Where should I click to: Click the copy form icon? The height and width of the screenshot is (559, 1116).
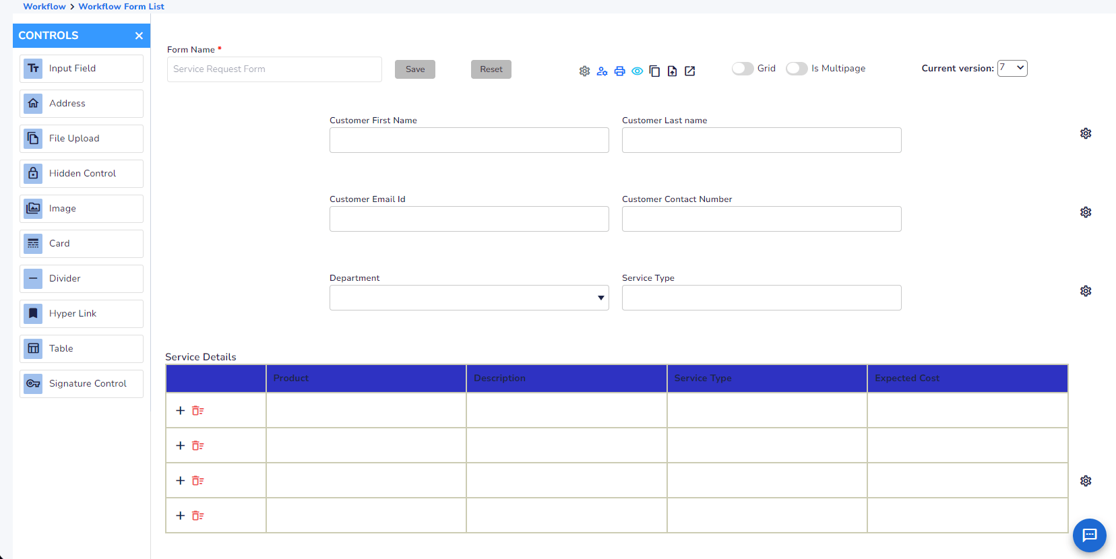pyautogui.click(x=654, y=71)
